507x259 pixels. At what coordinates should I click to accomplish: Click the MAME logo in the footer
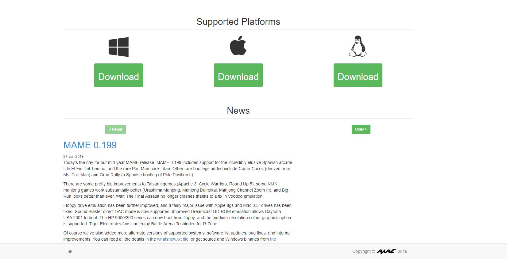(x=386, y=251)
